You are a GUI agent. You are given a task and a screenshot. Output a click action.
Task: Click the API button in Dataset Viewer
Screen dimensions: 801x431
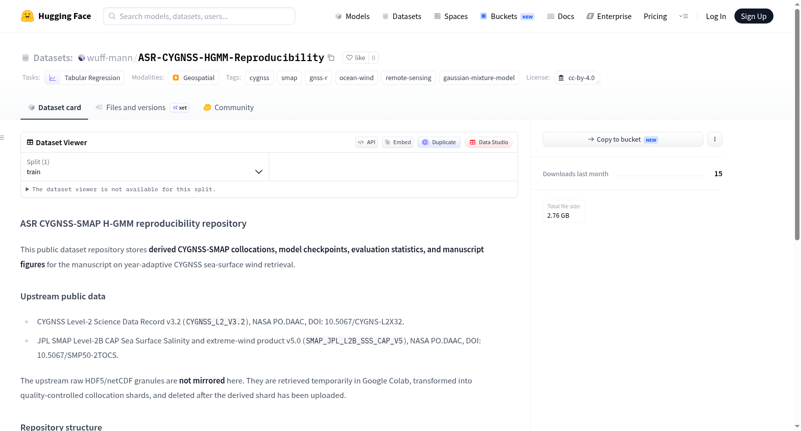pyautogui.click(x=366, y=142)
